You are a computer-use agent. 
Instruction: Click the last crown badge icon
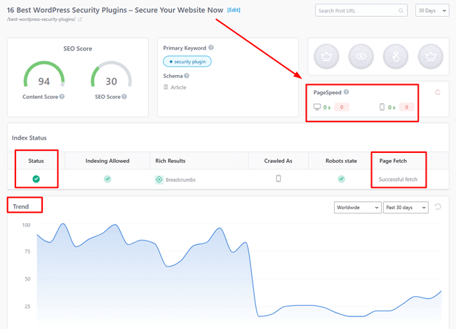(429, 55)
